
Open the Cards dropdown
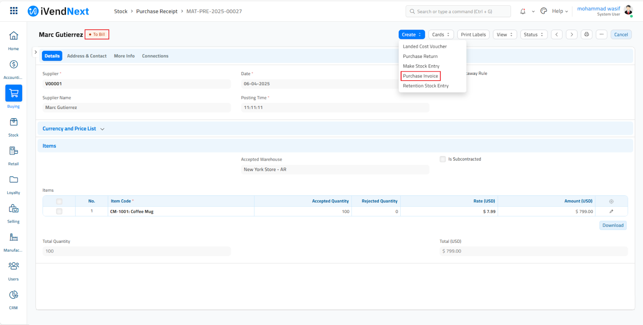[441, 35]
